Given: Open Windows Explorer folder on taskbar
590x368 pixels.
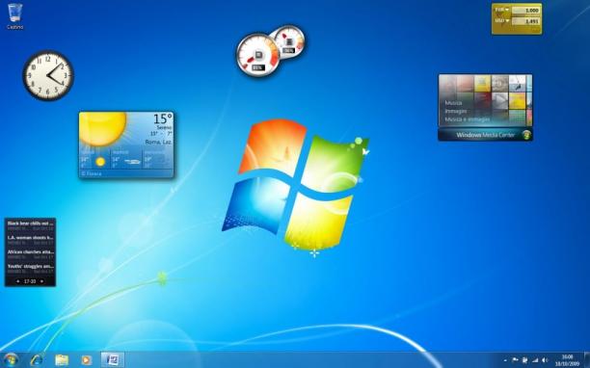Looking at the screenshot, I should coord(62,360).
